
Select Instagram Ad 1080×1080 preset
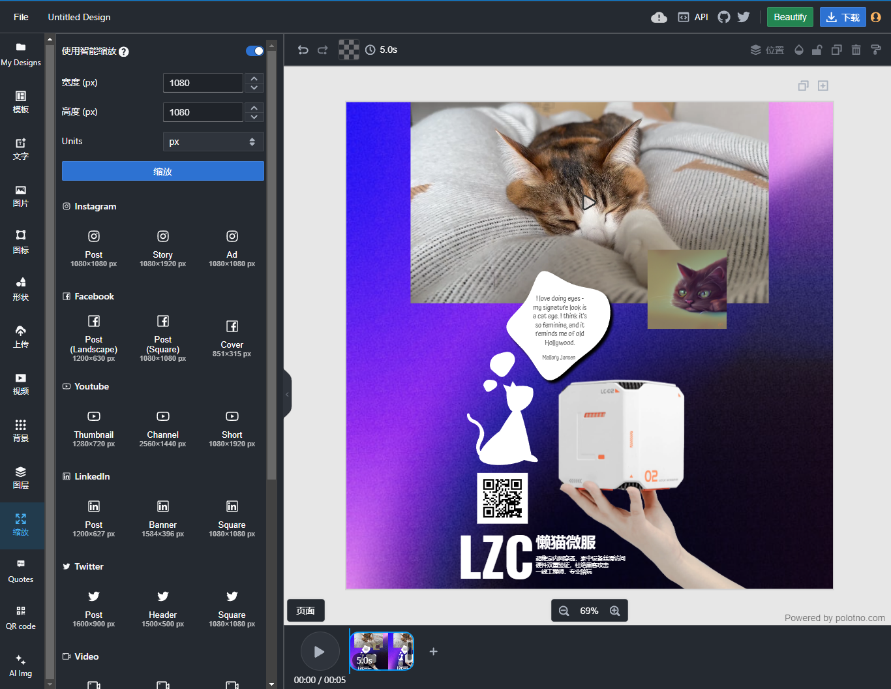(232, 249)
